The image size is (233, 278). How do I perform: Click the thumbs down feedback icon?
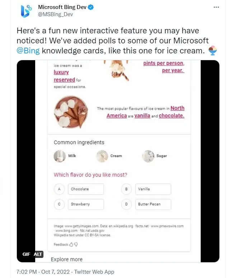pyautogui.click(x=76, y=244)
